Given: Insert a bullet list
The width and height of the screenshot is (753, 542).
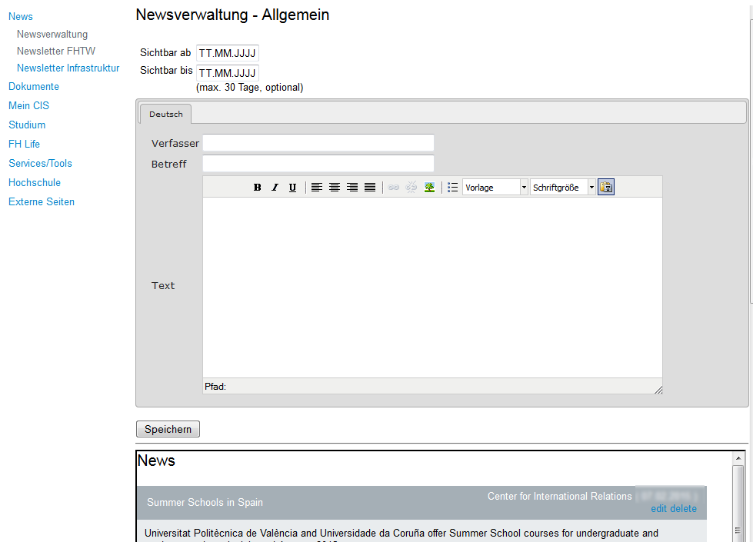Looking at the screenshot, I should click(453, 188).
